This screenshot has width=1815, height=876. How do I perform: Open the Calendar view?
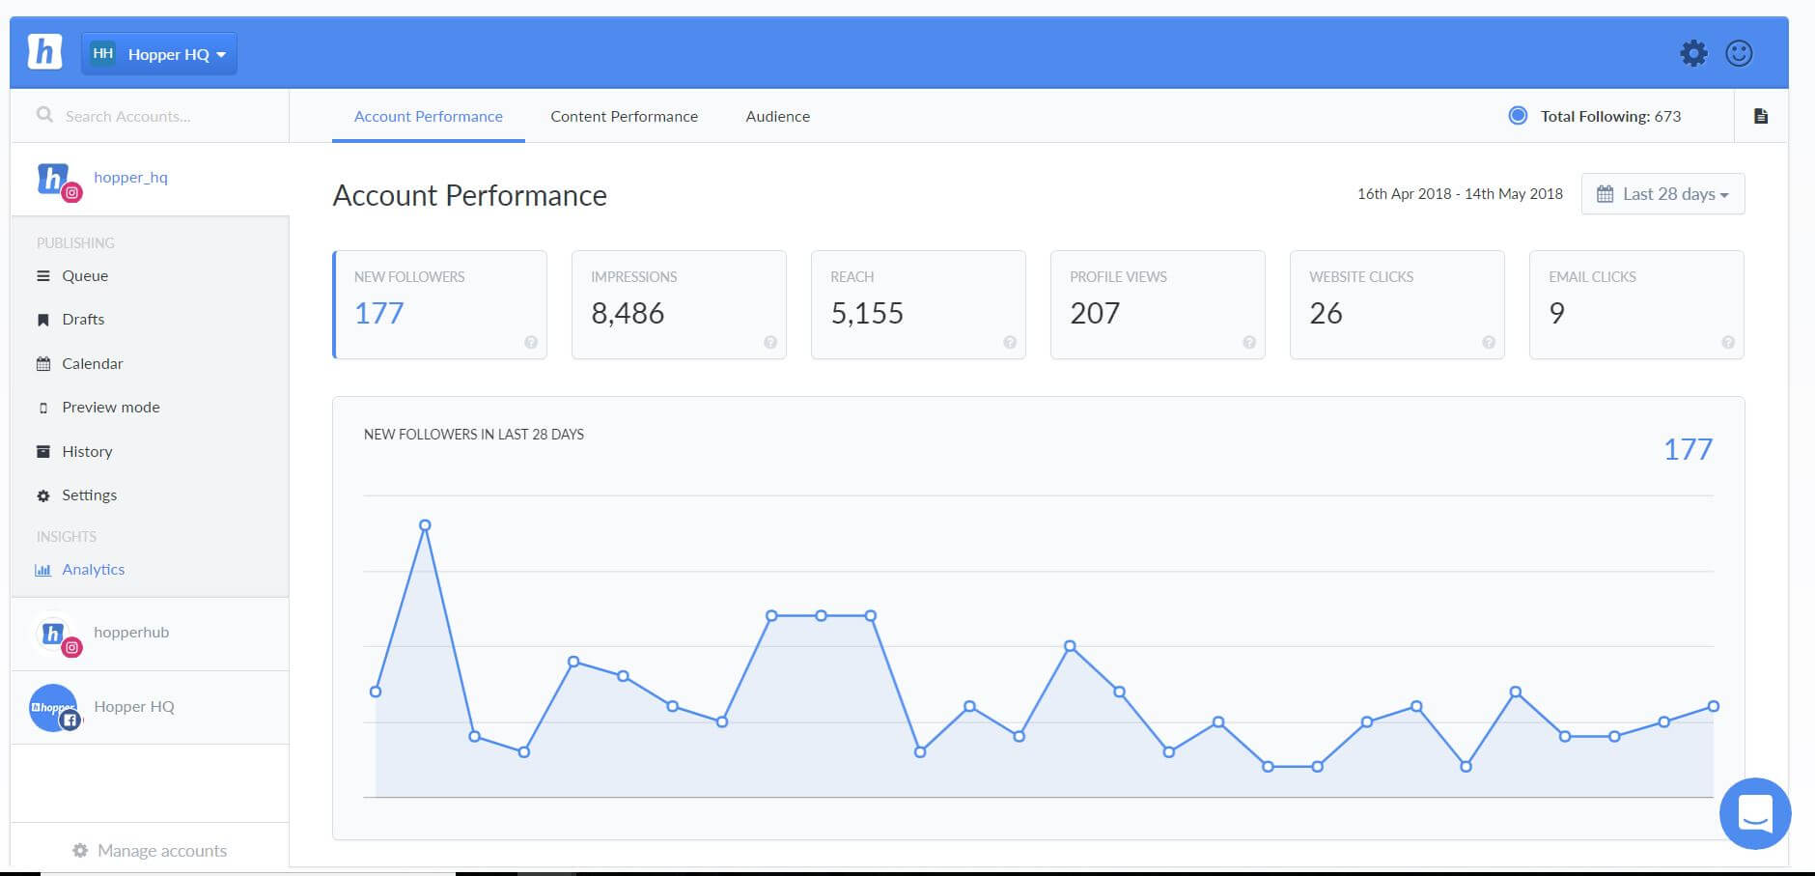(42, 363)
